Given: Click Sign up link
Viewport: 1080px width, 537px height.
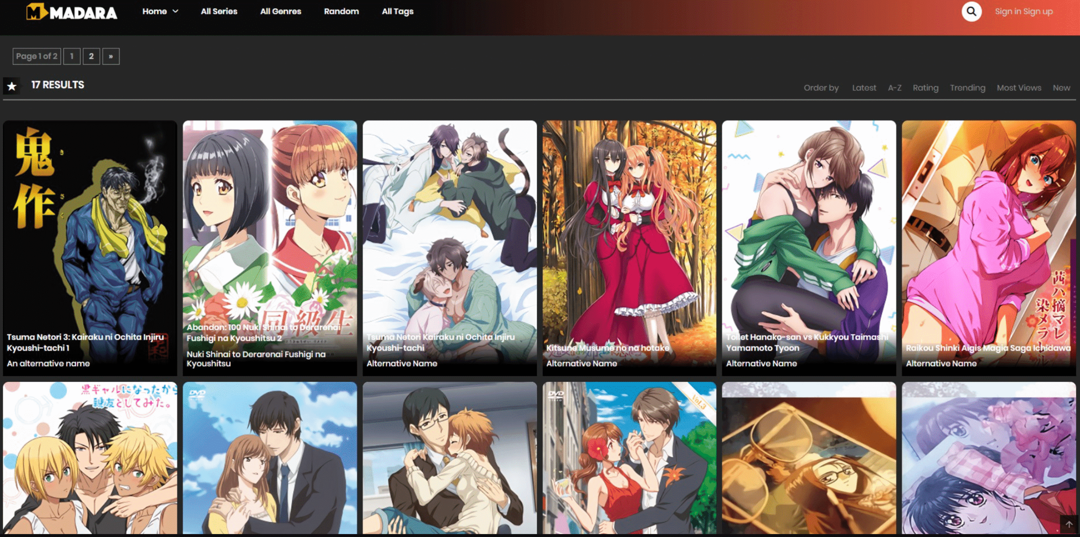Looking at the screenshot, I should [1038, 11].
